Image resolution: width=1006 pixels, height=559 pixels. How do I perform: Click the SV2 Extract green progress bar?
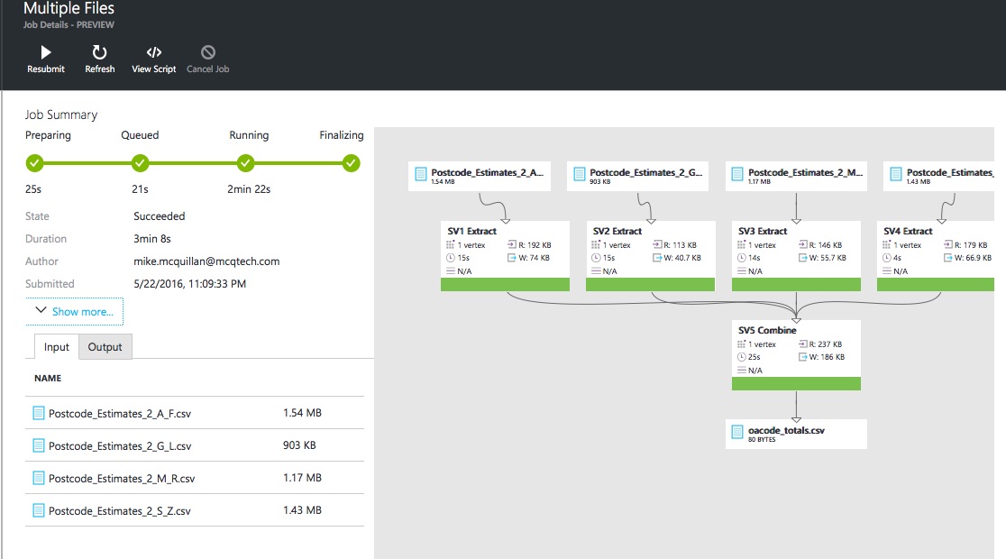[651, 285]
